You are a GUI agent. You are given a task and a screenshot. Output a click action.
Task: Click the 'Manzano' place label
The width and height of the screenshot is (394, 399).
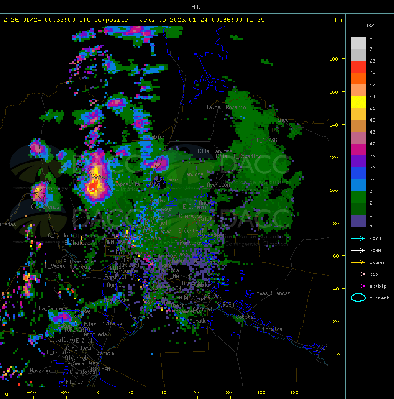pyautogui.click(x=40, y=371)
